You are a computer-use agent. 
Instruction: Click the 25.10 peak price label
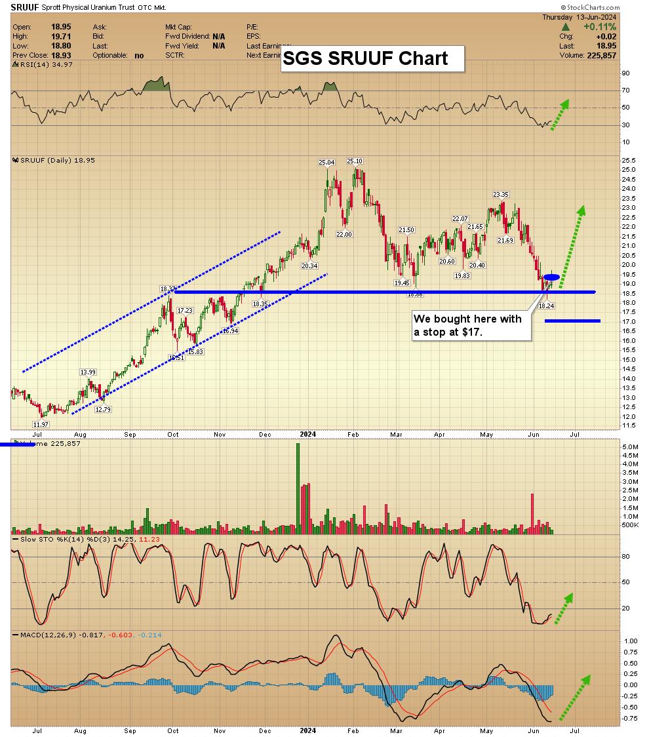click(x=355, y=161)
